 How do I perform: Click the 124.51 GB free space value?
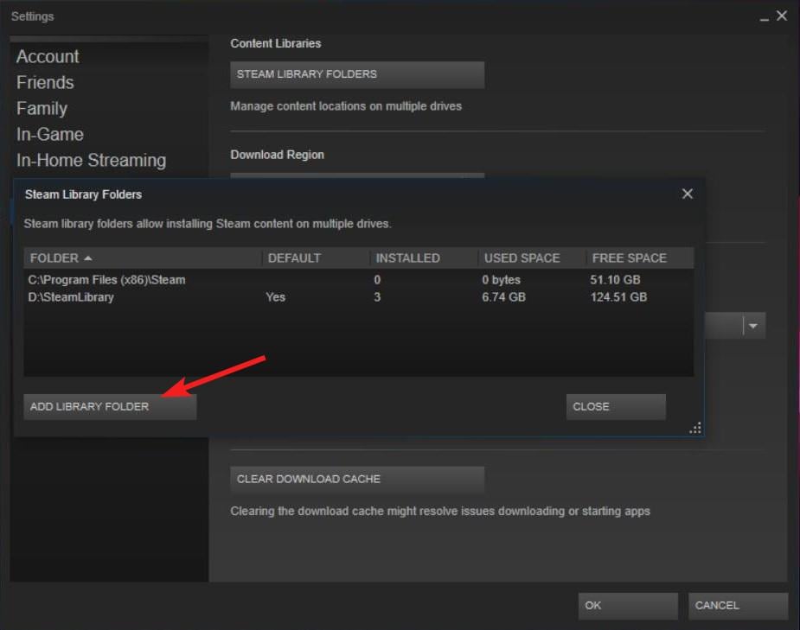618,297
